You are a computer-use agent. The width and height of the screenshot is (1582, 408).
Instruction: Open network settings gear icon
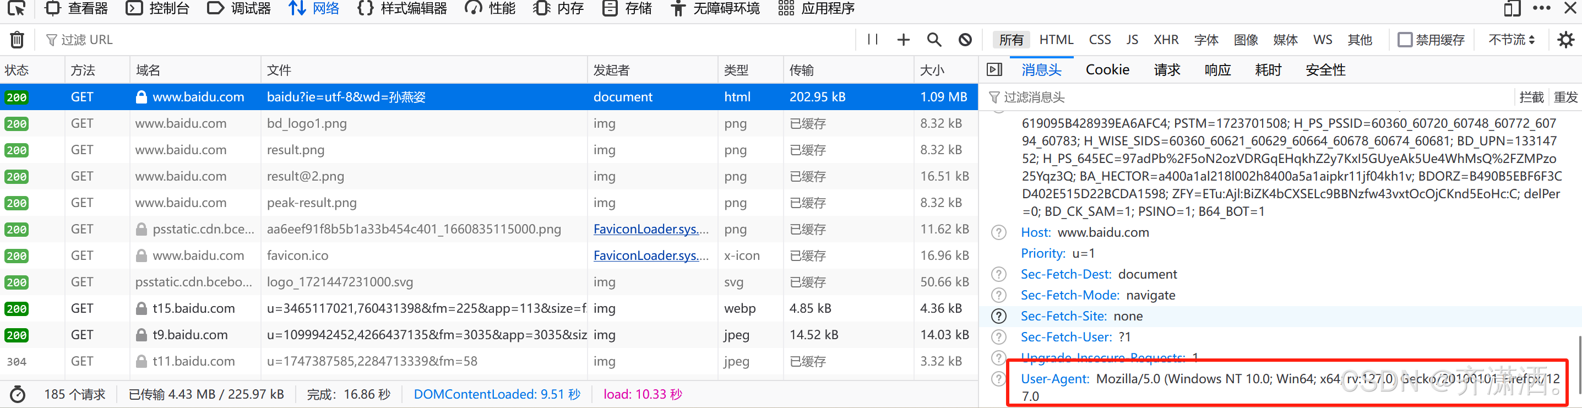1565,40
